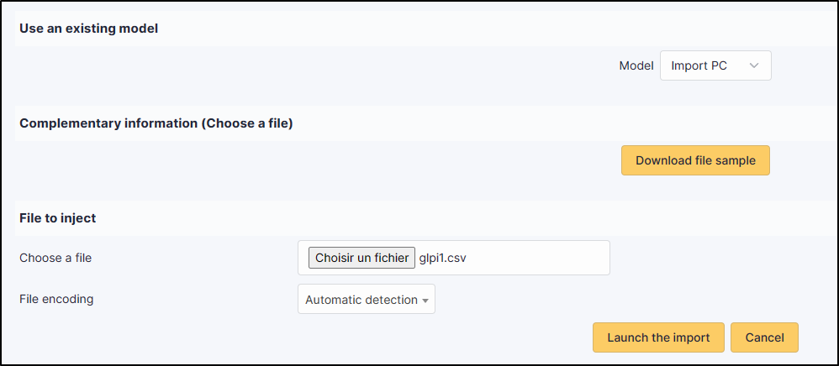The height and width of the screenshot is (366, 839).
Task: Click the Model field label
Action: click(636, 65)
